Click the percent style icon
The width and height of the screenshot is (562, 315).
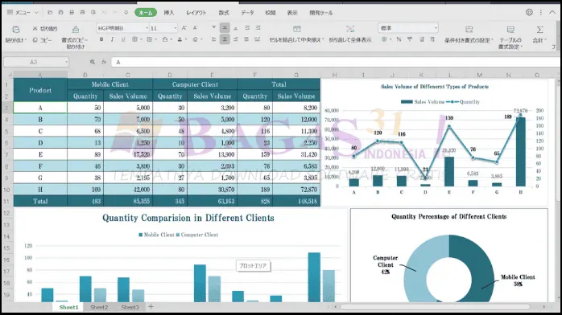[399, 39]
